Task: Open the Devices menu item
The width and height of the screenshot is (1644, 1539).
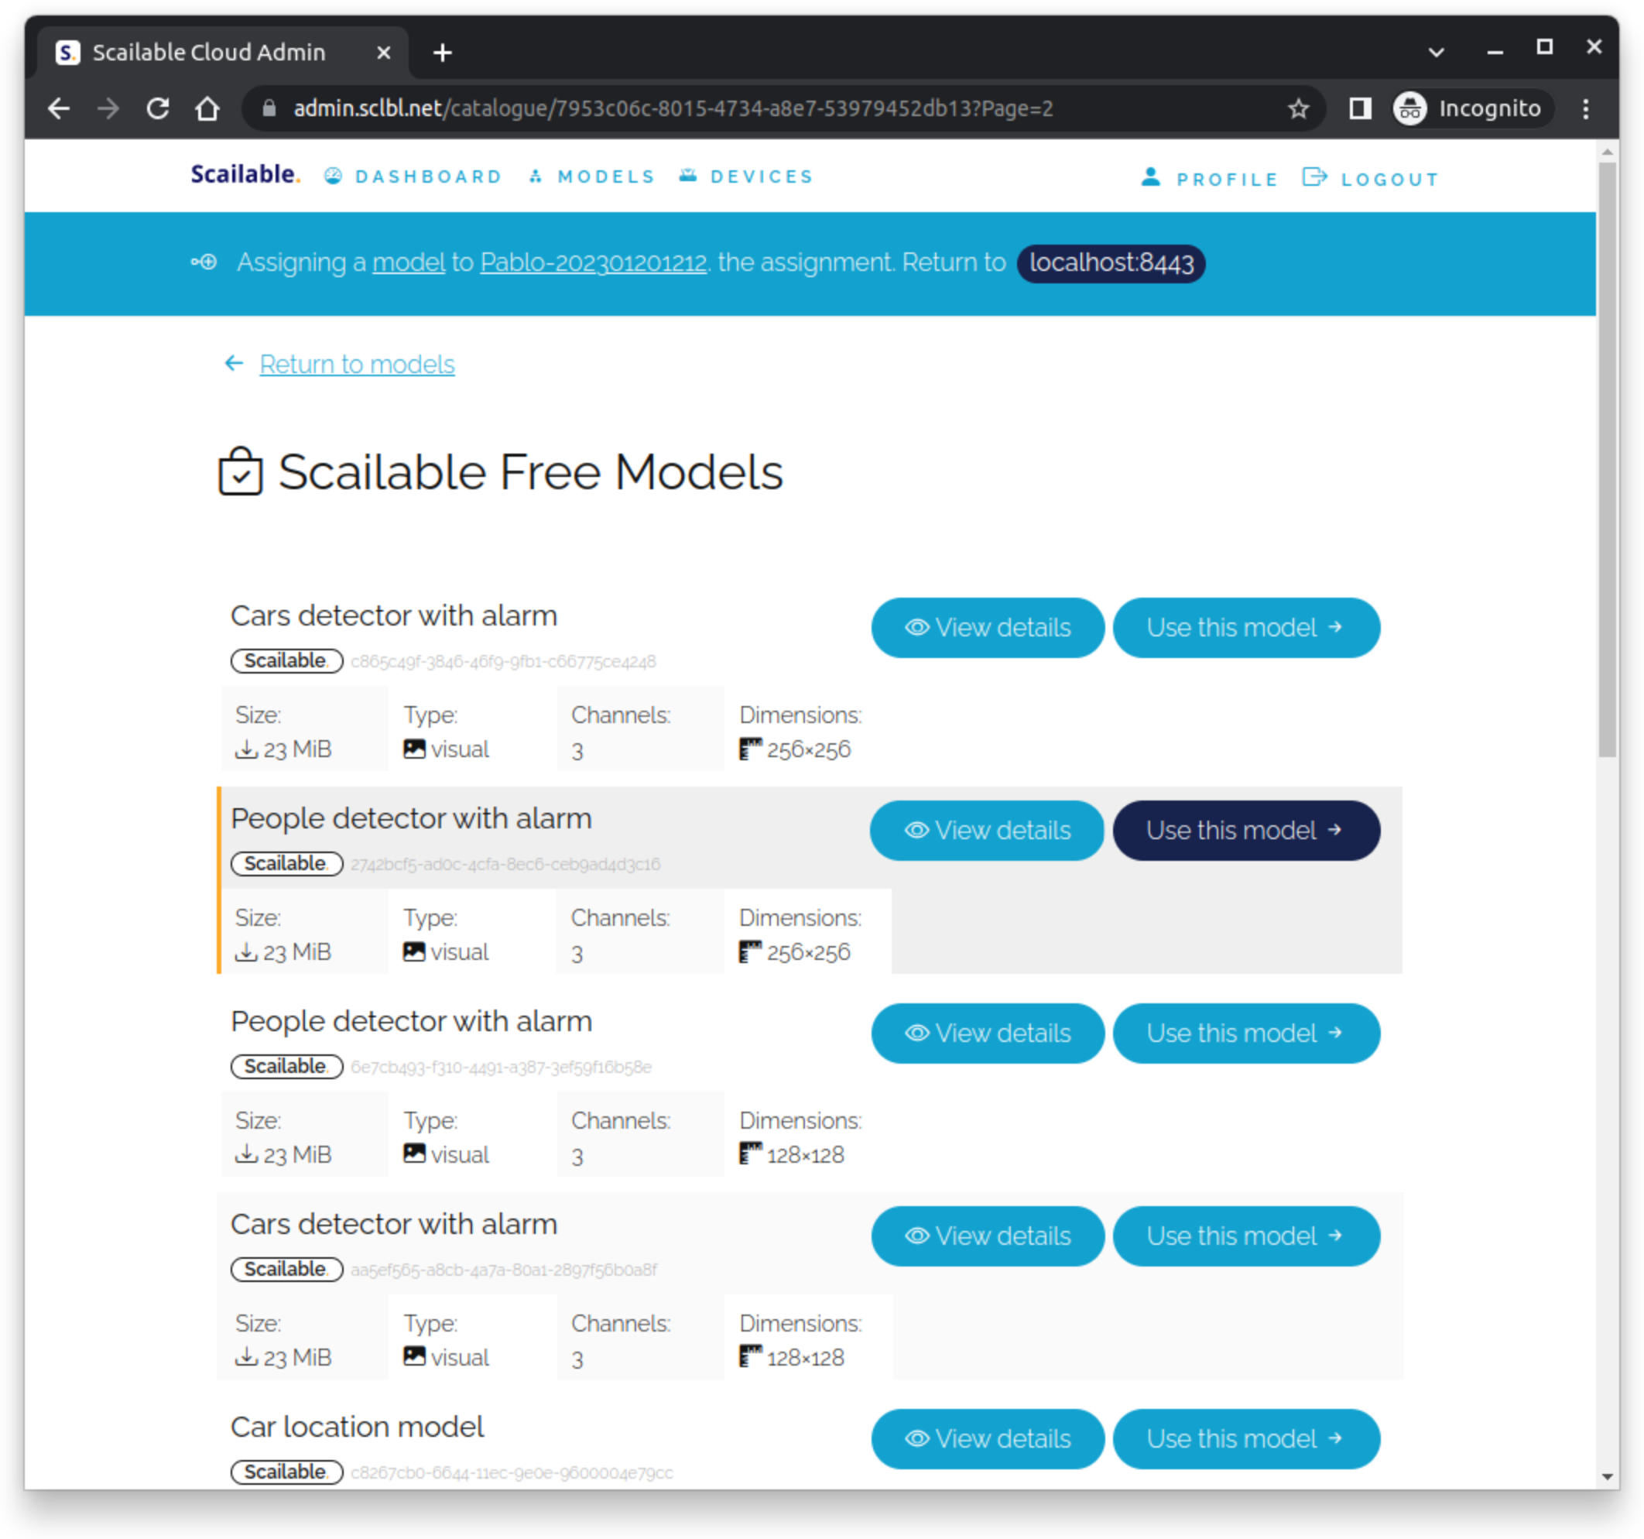Action: click(747, 177)
